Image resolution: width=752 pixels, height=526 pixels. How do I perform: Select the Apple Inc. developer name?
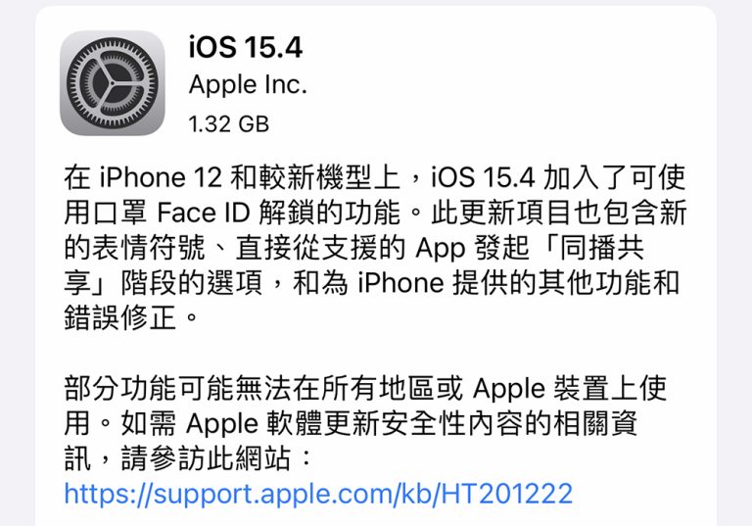(x=248, y=85)
